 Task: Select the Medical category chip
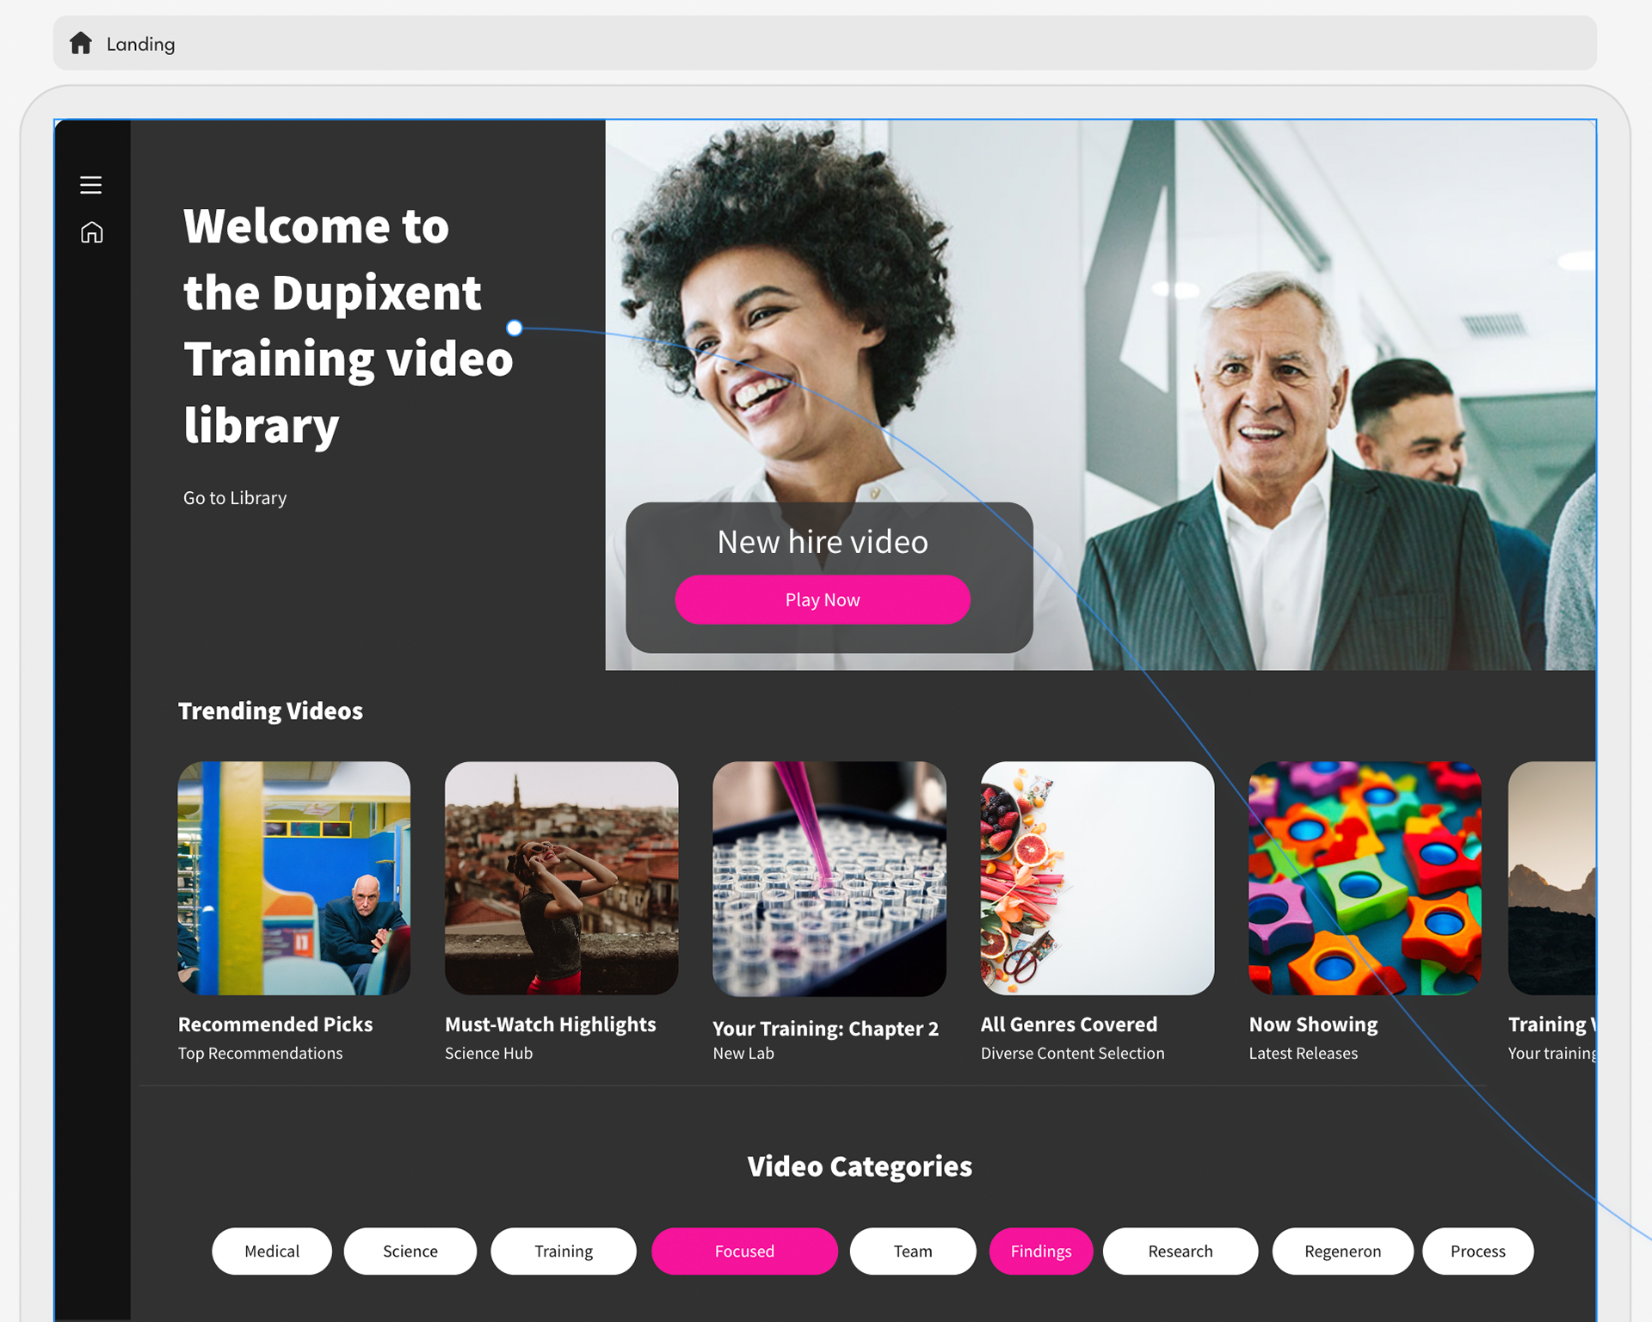point(272,1251)
